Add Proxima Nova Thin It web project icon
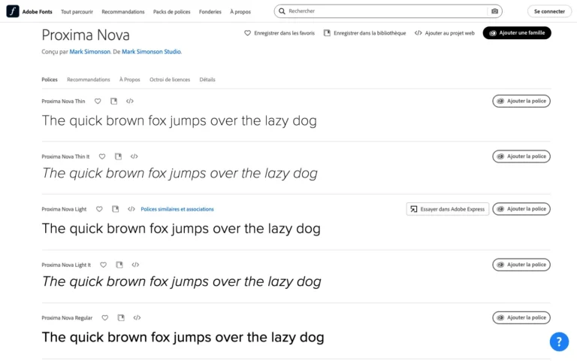577x361 pixels. (134, 156)
